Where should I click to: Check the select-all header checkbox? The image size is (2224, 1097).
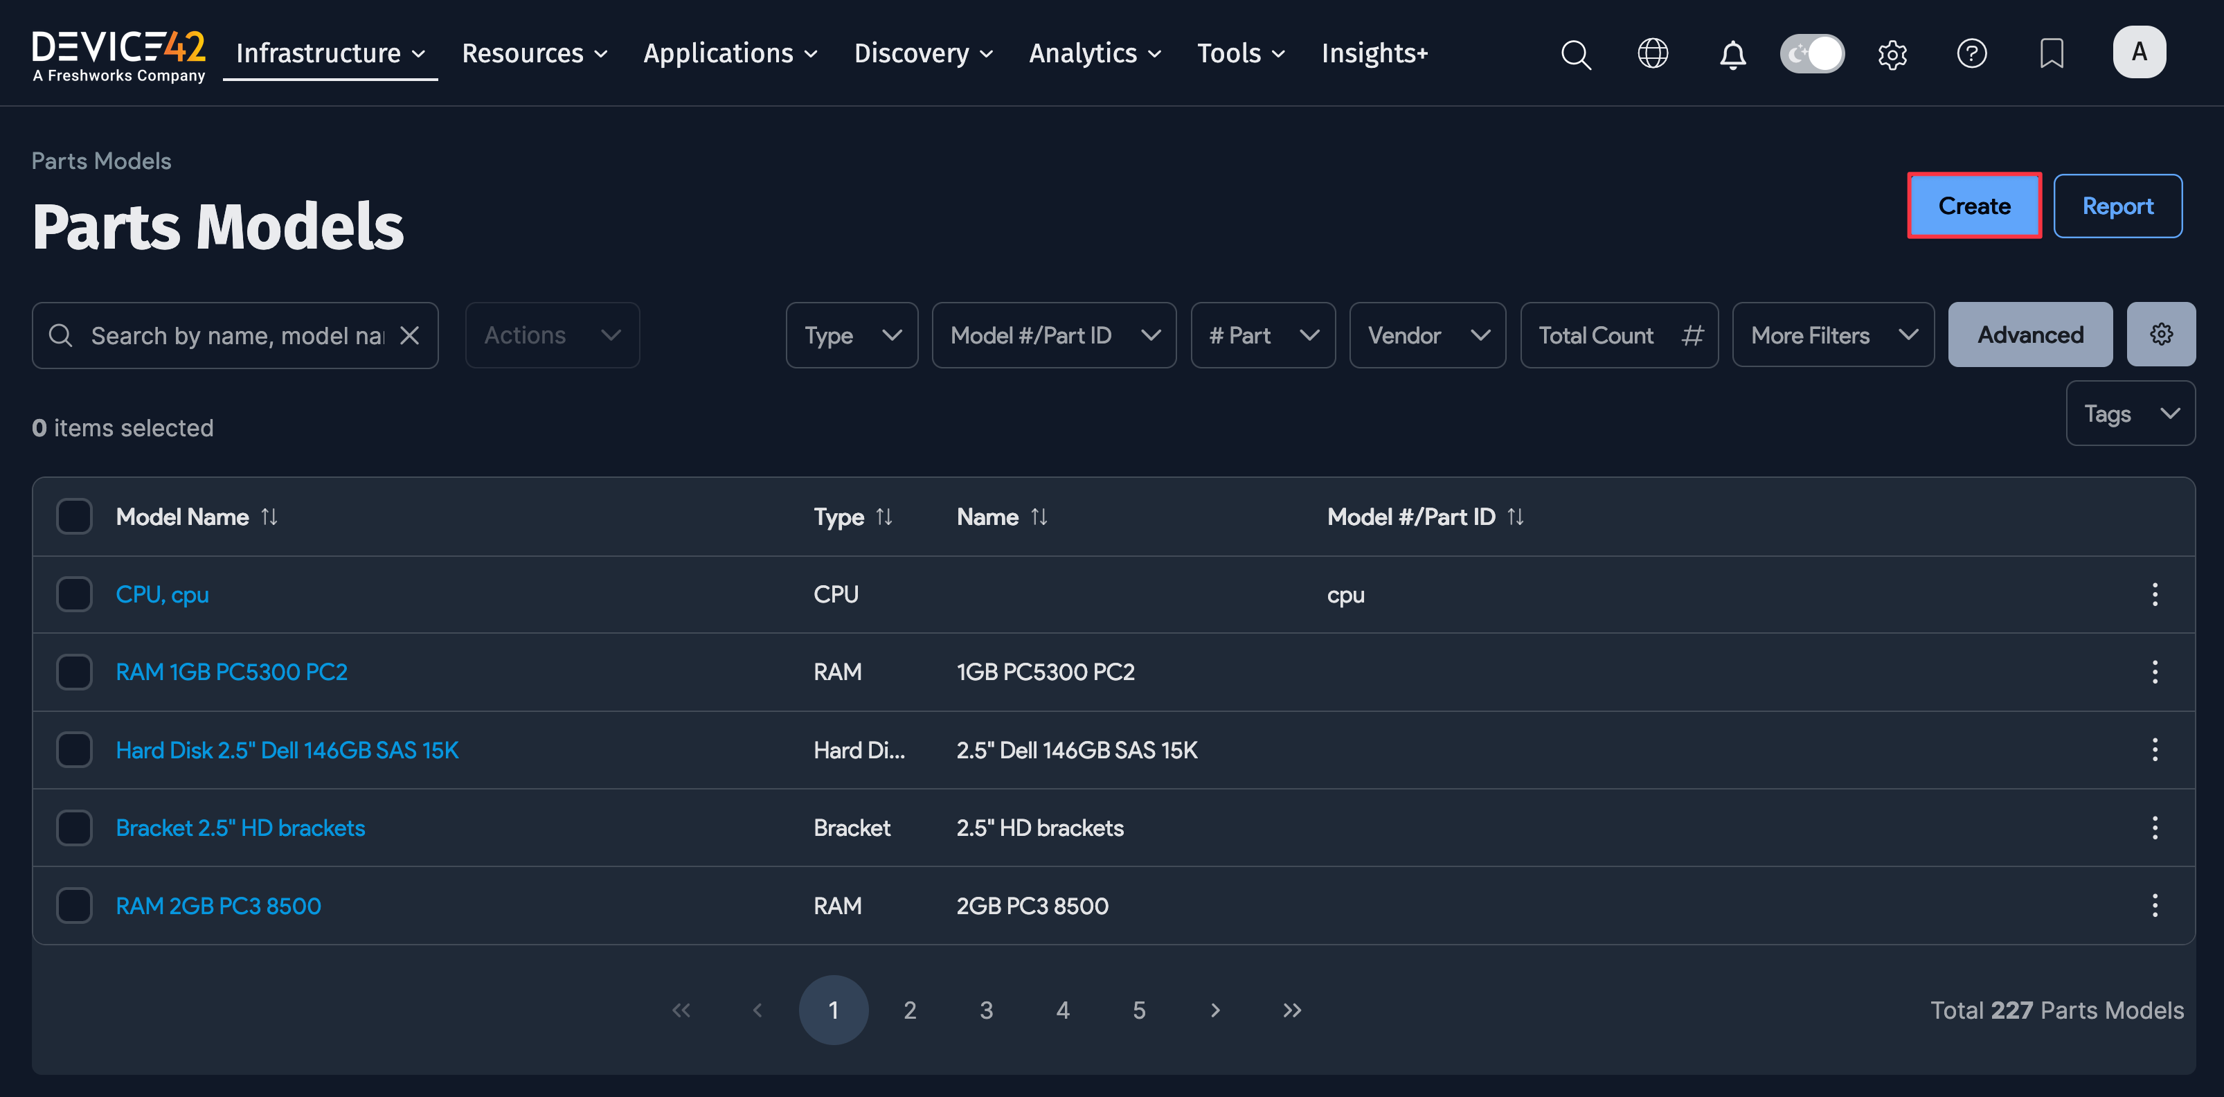74,517
